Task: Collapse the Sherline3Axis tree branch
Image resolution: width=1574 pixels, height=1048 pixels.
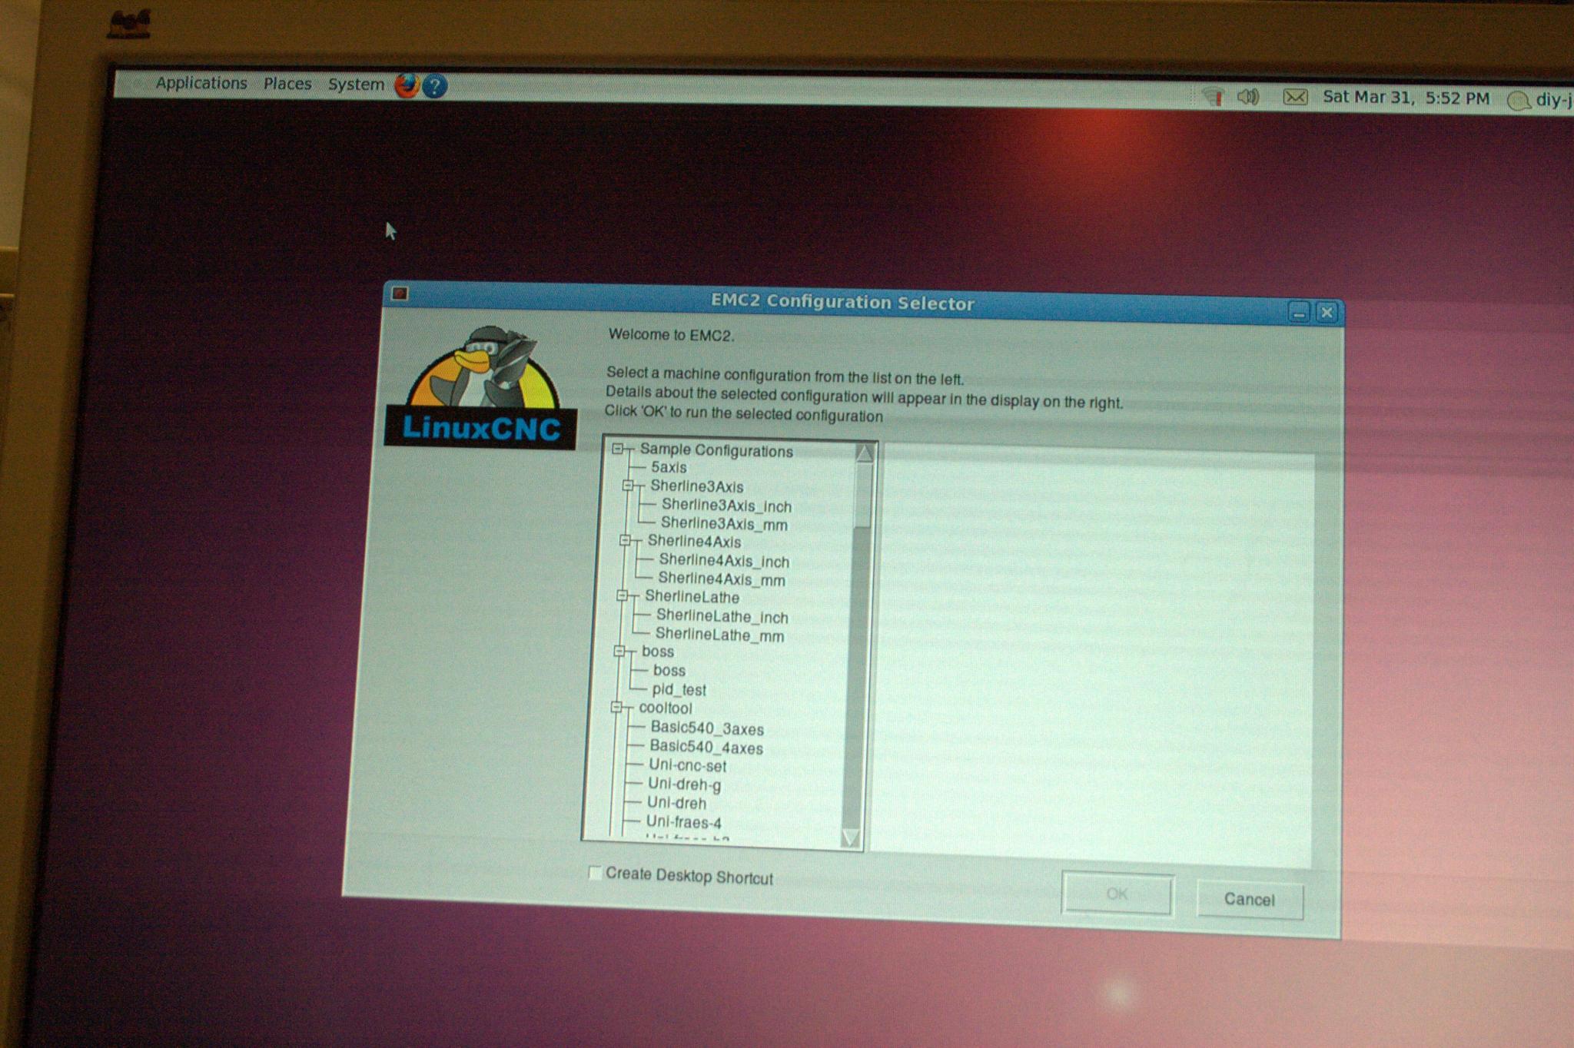Action: pos(628,486)
